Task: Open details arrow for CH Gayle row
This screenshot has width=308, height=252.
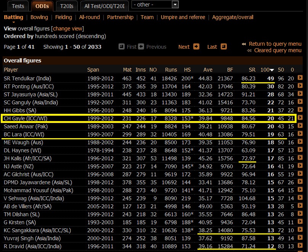Action: (300, 118)
